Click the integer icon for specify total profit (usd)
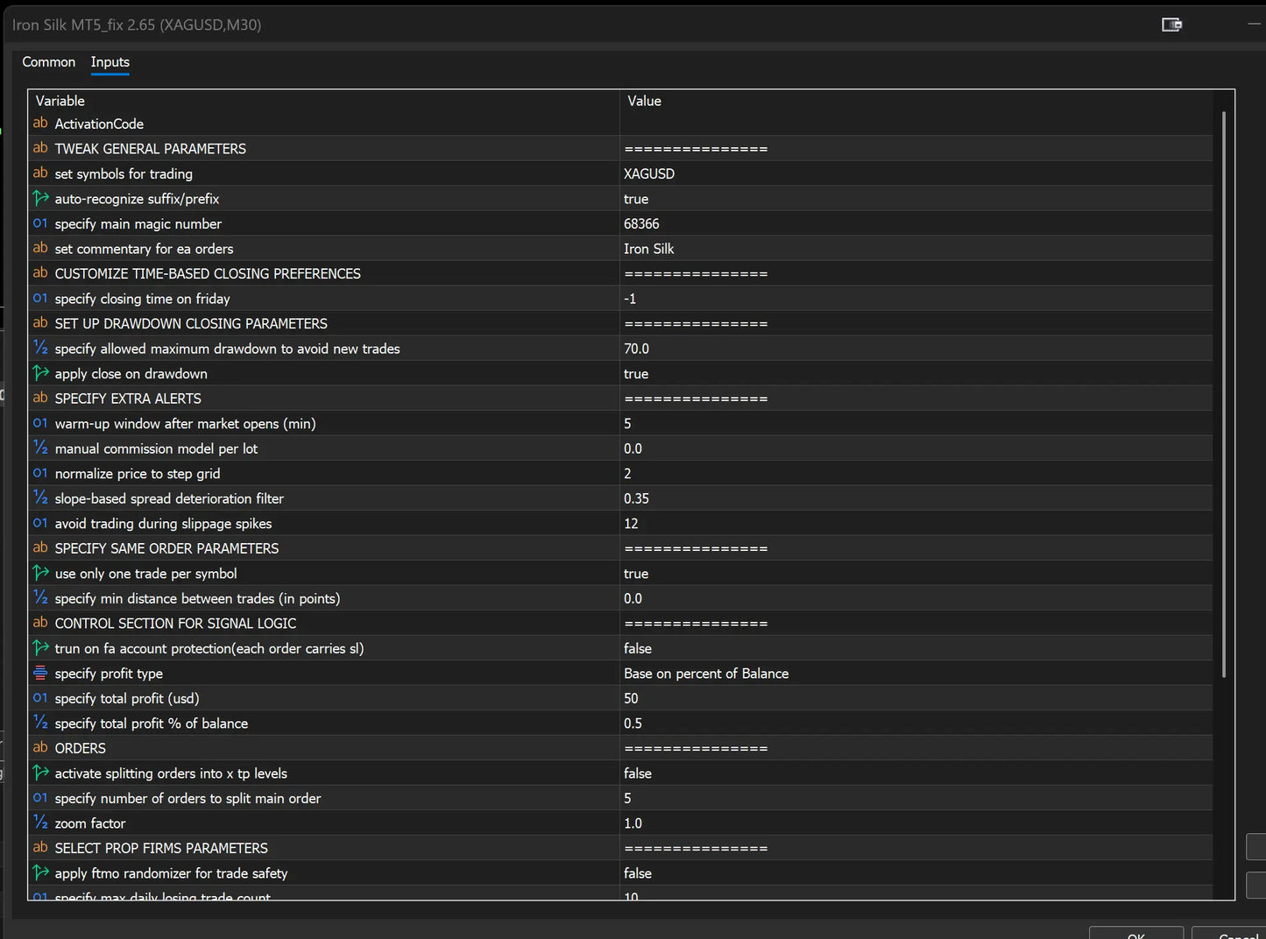The width and height of the screenshot is (1266, 939). pyautogui.click(x=40, y=697)
